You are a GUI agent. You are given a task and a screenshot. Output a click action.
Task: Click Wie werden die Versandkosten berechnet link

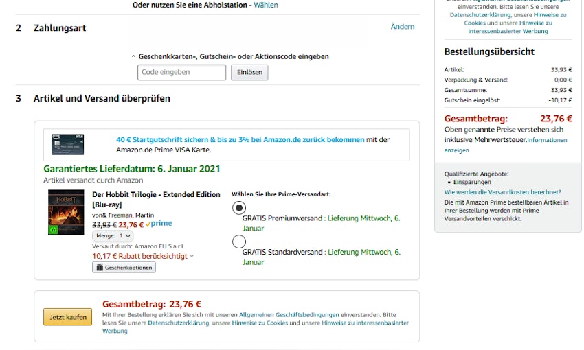click(x=502, y=192)
